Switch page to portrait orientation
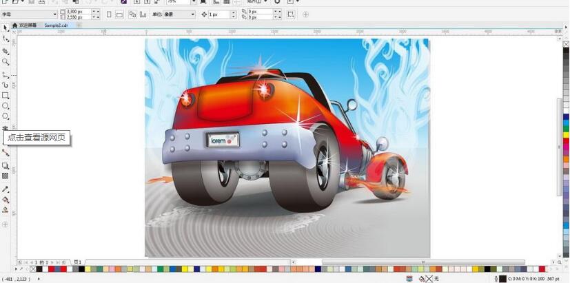 coord(108,14)
